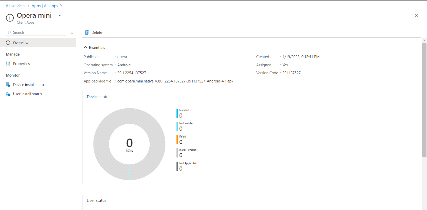Viewport: 427px width, 210px height.
Task: Click the Delete trash can icon
Action: pyautogui.click(x=87, y=32)
